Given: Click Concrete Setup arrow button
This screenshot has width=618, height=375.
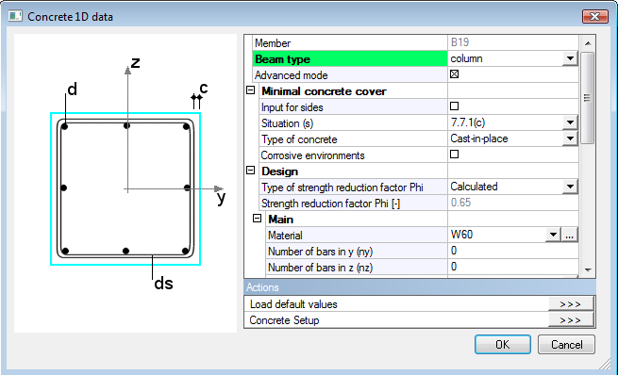Looking at the screenshot, I should [570, 320].
